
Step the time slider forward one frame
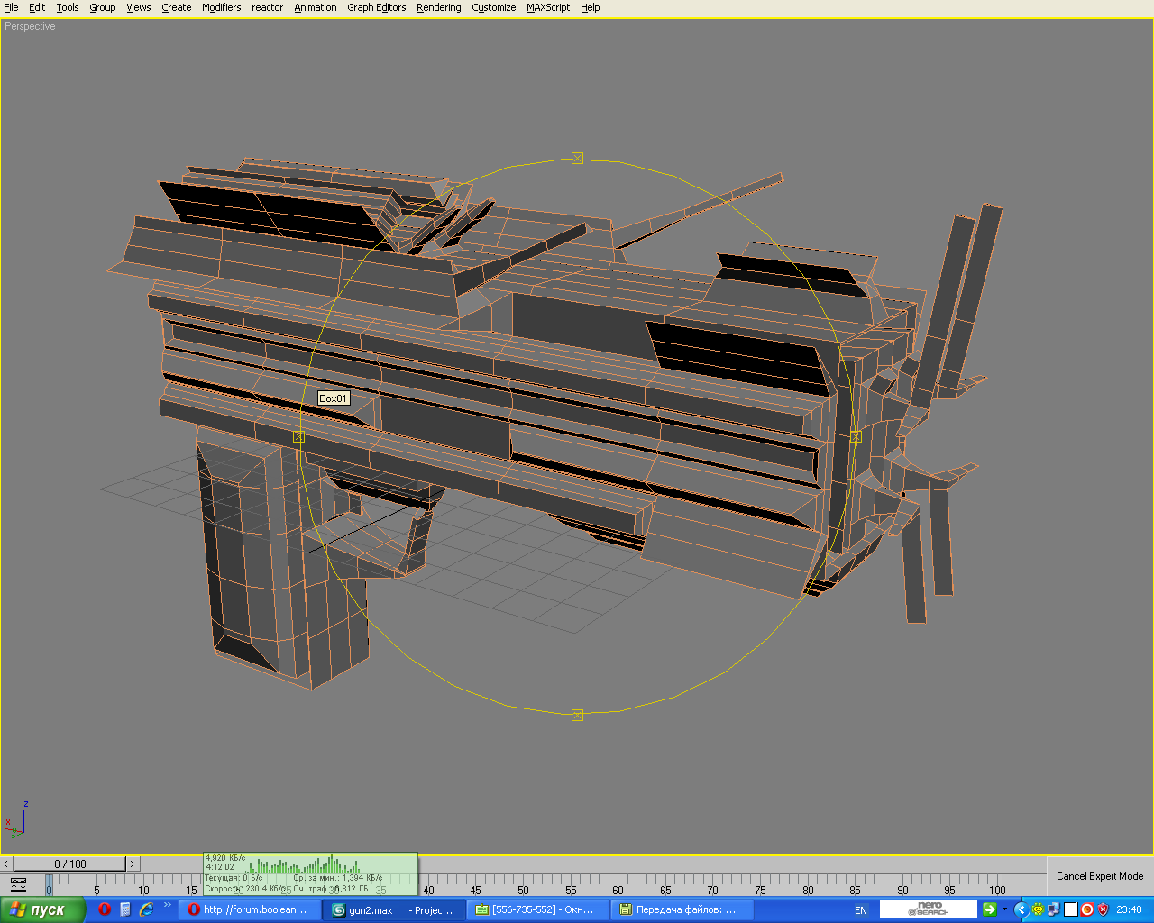tap(133, 864)
